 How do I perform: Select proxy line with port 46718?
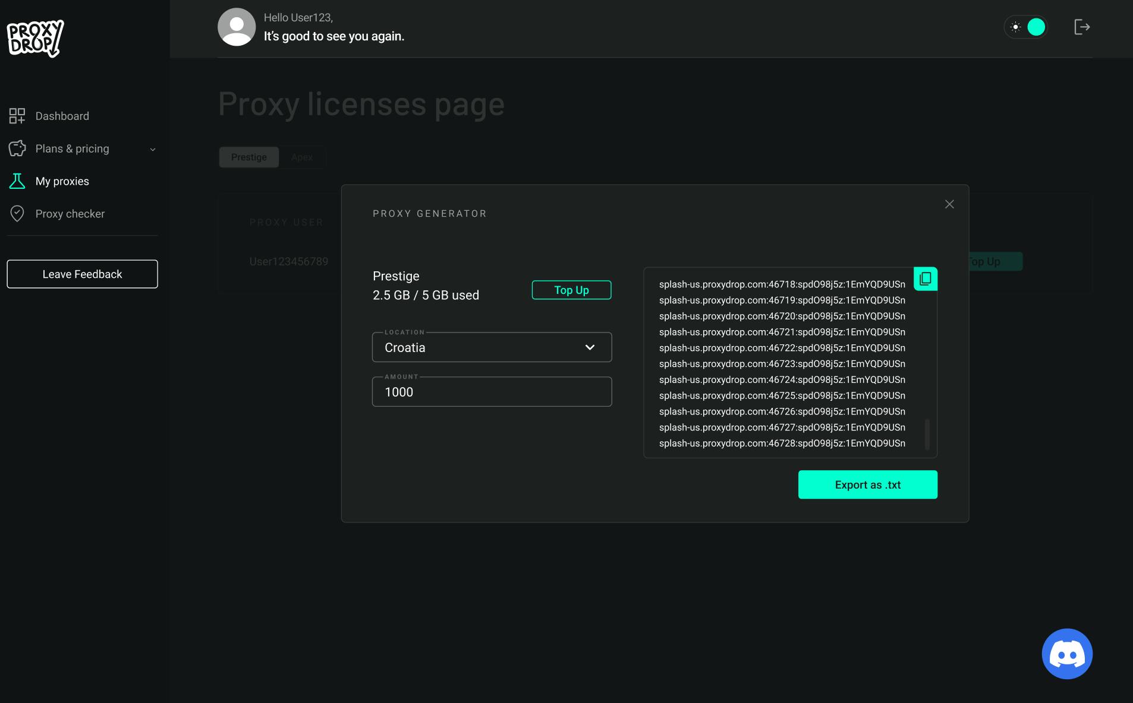click(782, 284)
